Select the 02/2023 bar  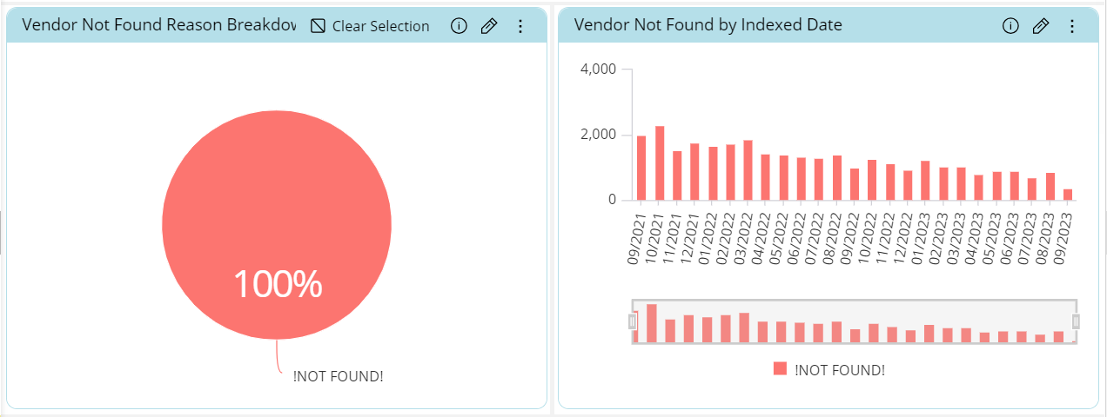(943, 184)
